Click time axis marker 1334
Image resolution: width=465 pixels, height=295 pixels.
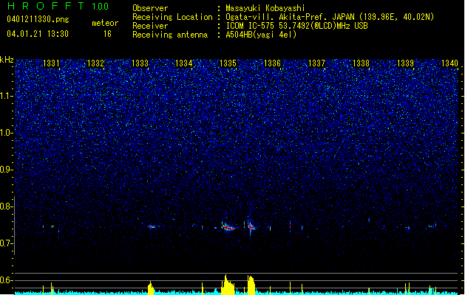[x=184, y=63]
